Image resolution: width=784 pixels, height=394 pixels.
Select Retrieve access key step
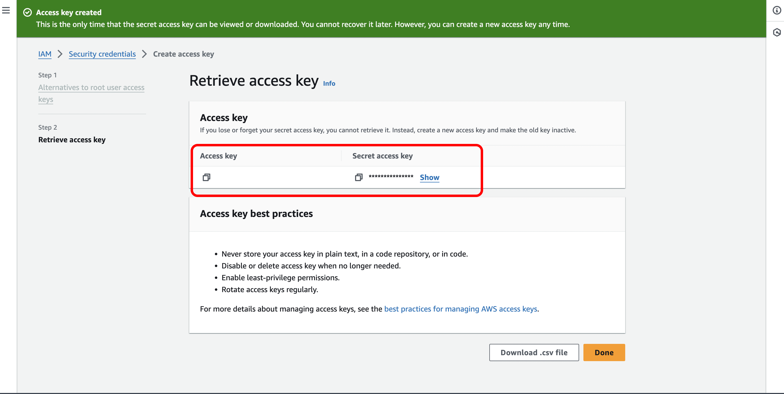point(72,140)
